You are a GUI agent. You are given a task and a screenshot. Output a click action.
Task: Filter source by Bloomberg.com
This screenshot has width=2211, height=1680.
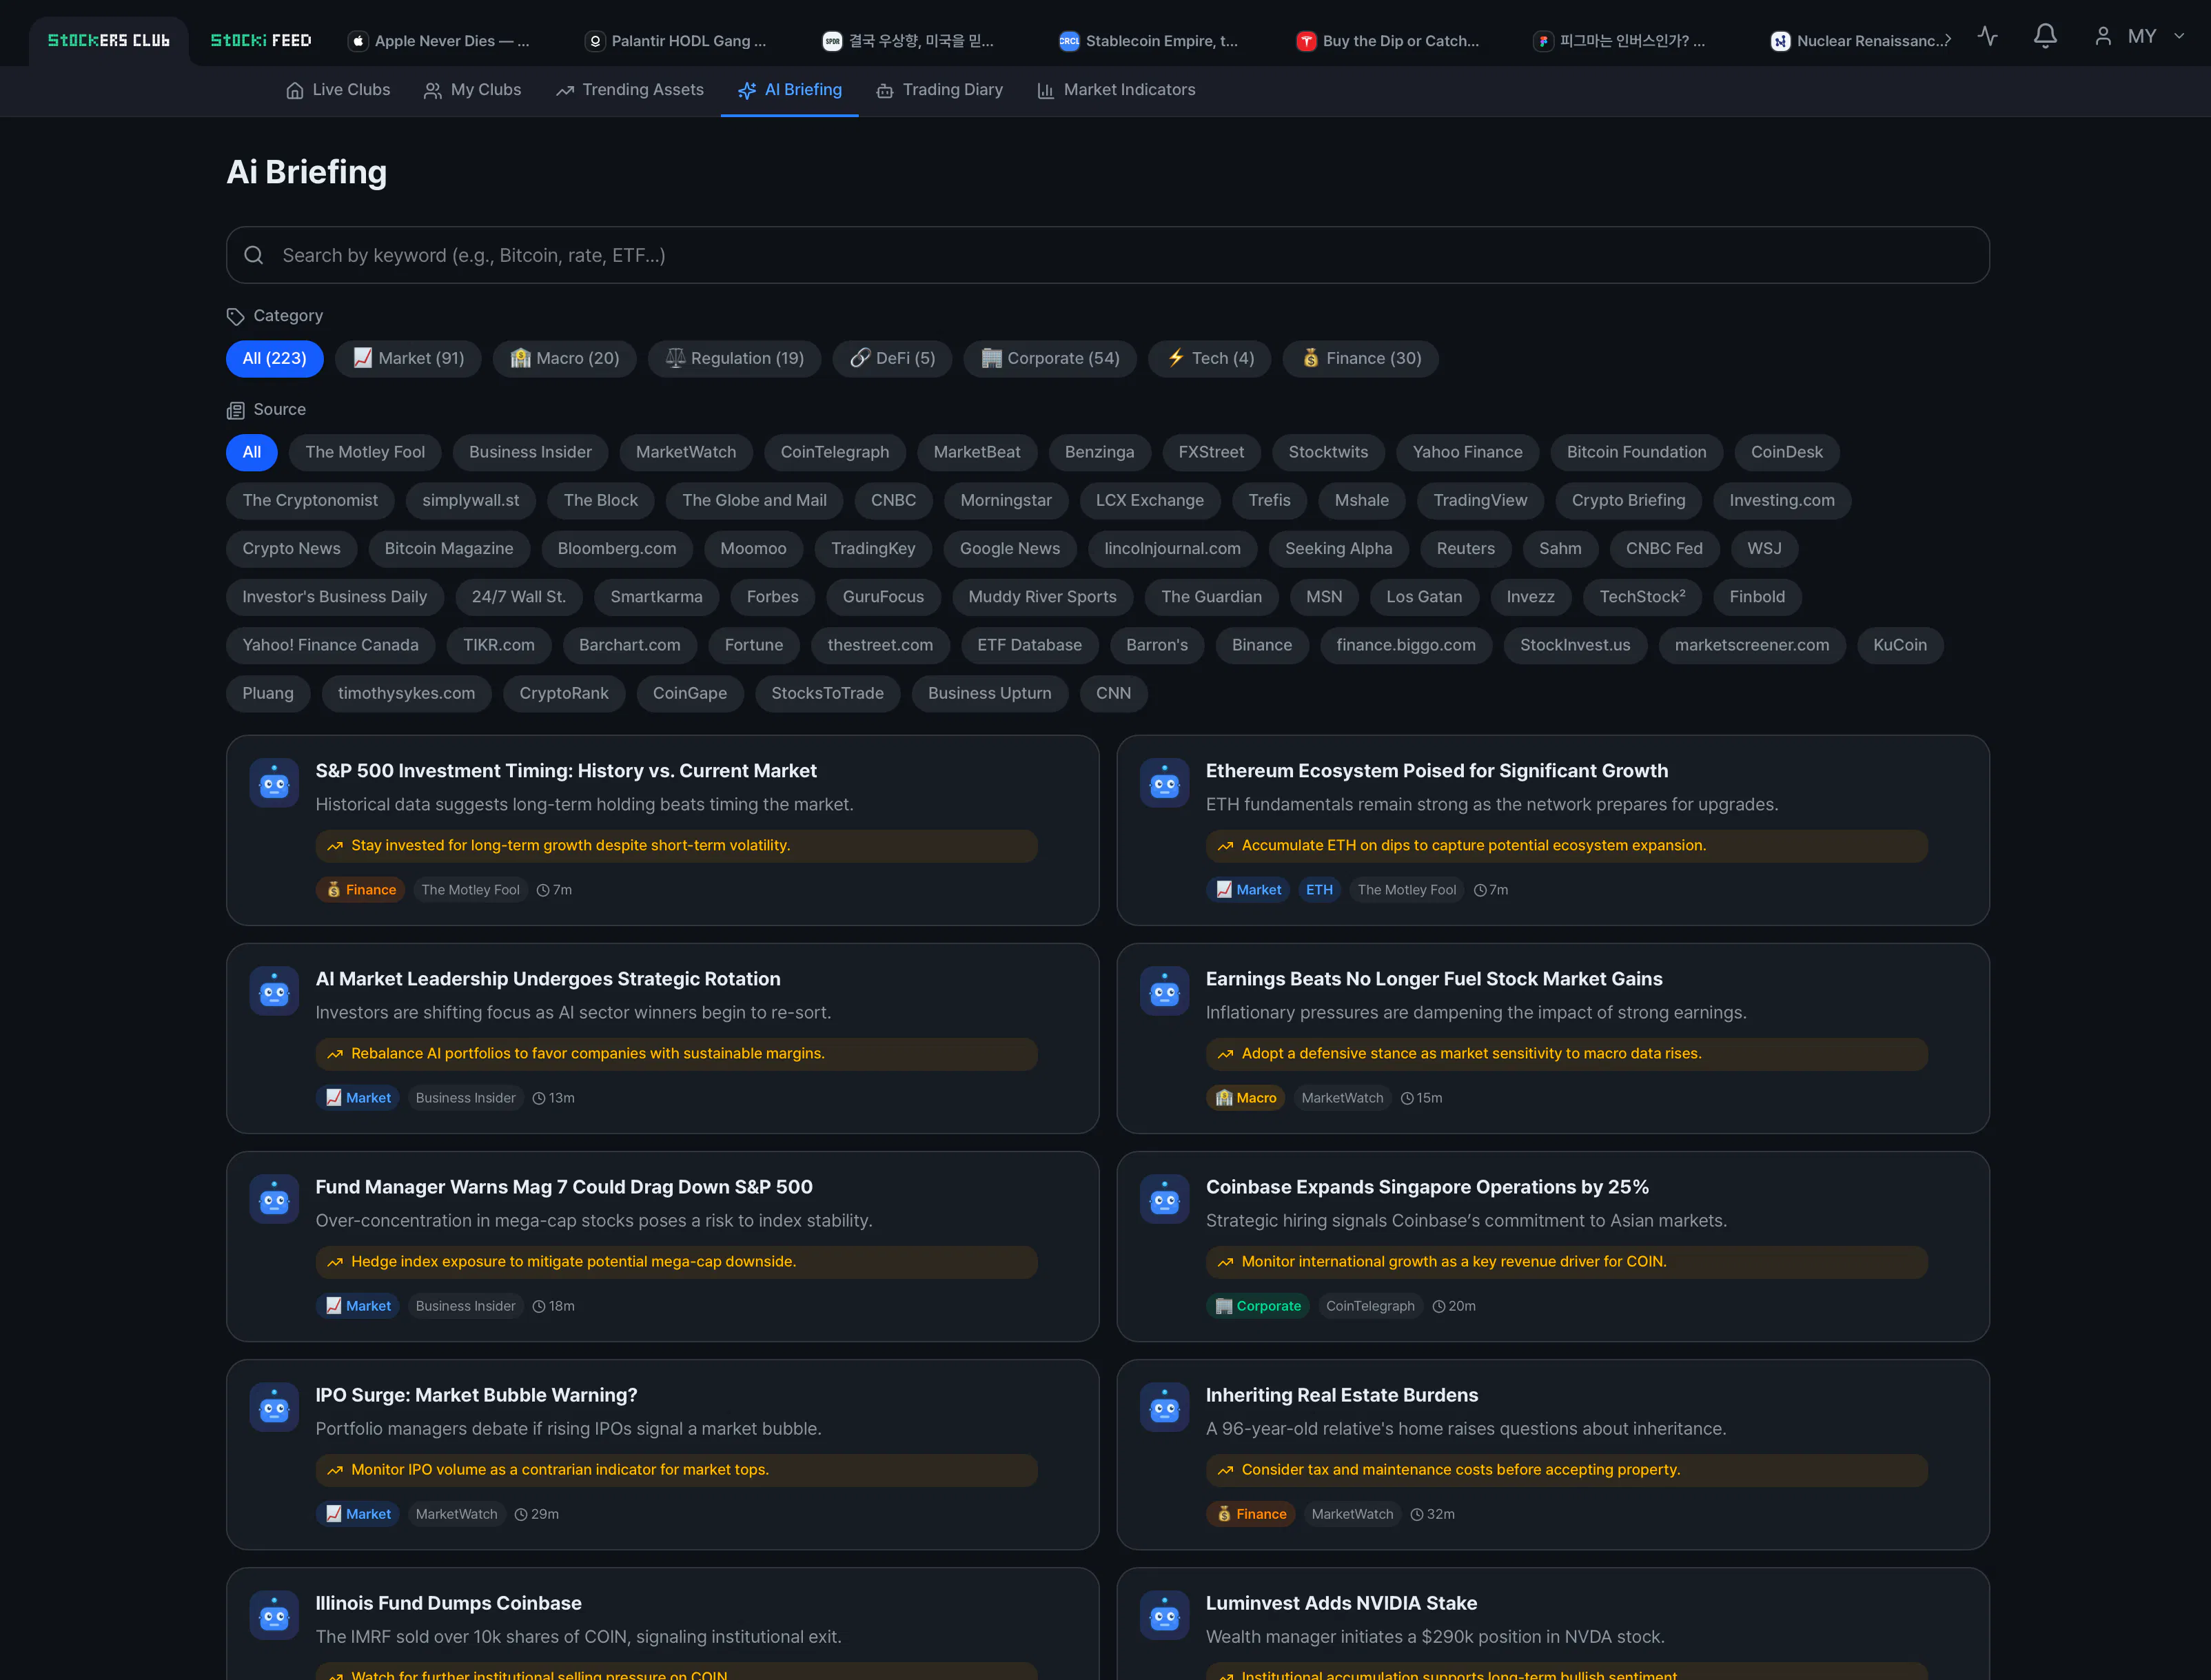[617, 549]
